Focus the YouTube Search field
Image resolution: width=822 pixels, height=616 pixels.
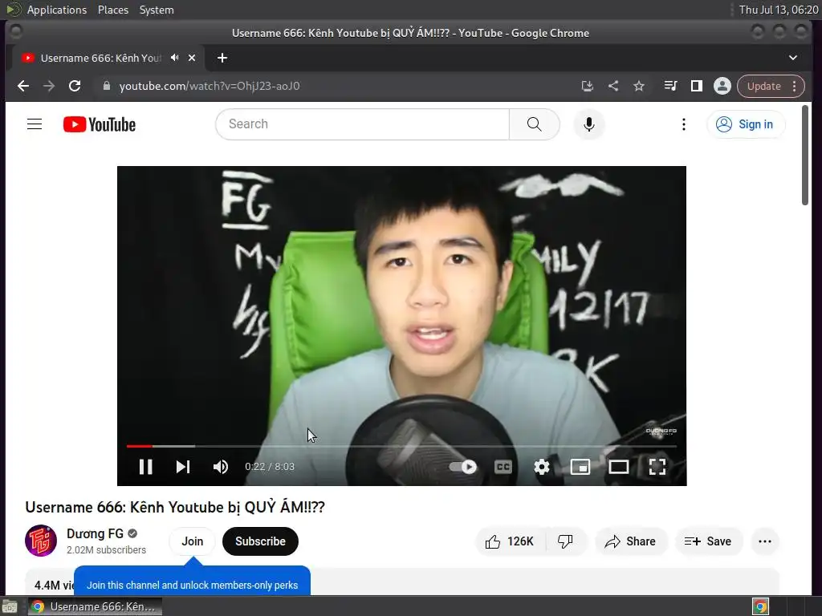click(x=362, y=124)
